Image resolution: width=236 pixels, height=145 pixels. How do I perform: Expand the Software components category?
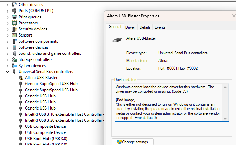(8, 41)
